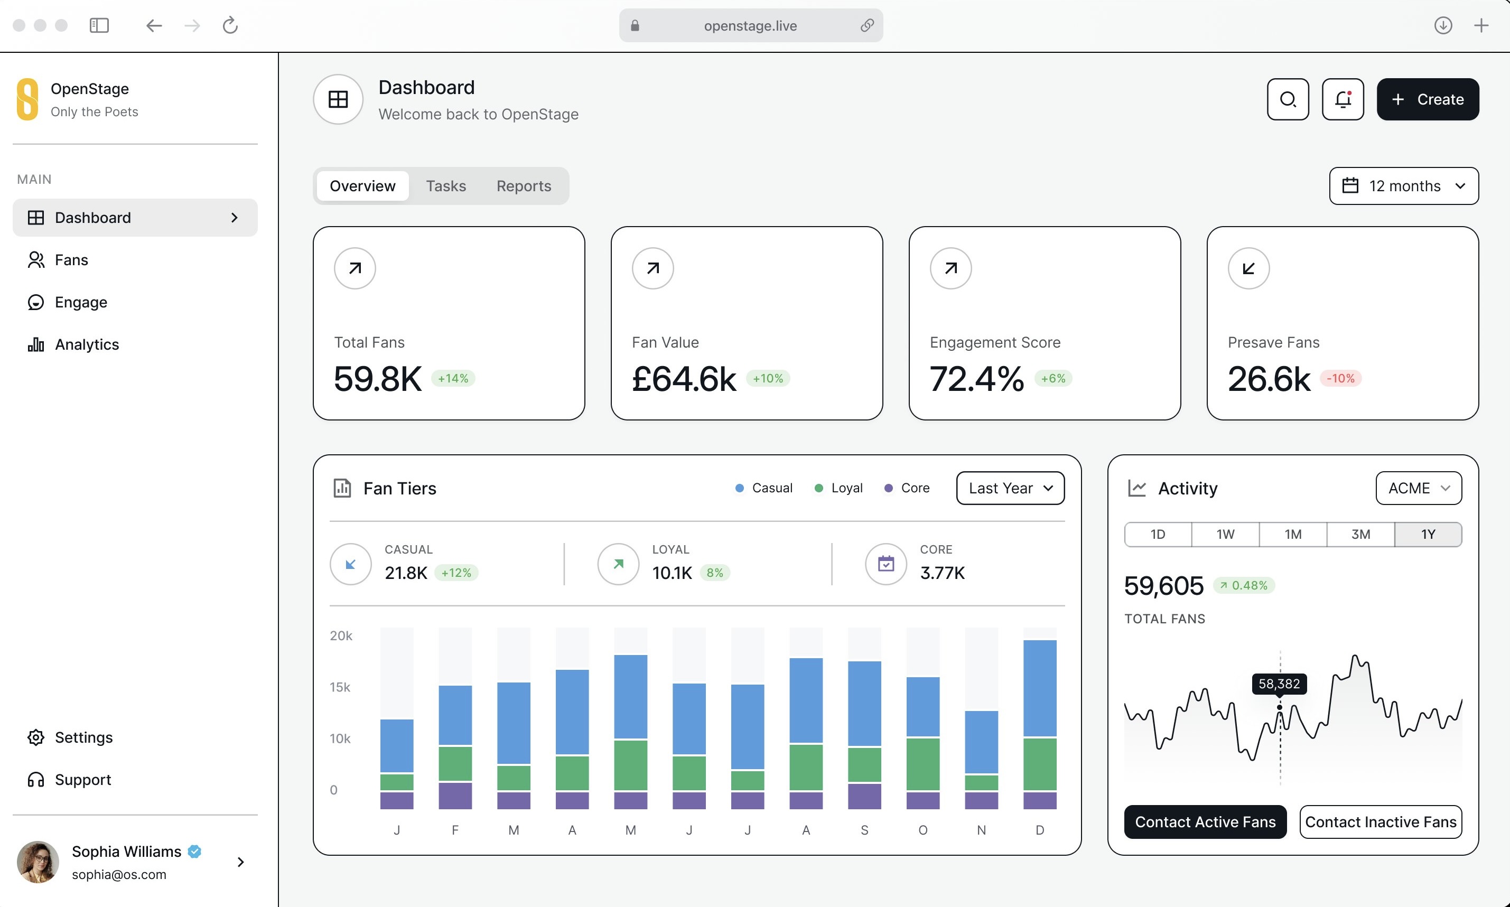
Task: Switch to the Tasks tab
Action: [446, 186]
